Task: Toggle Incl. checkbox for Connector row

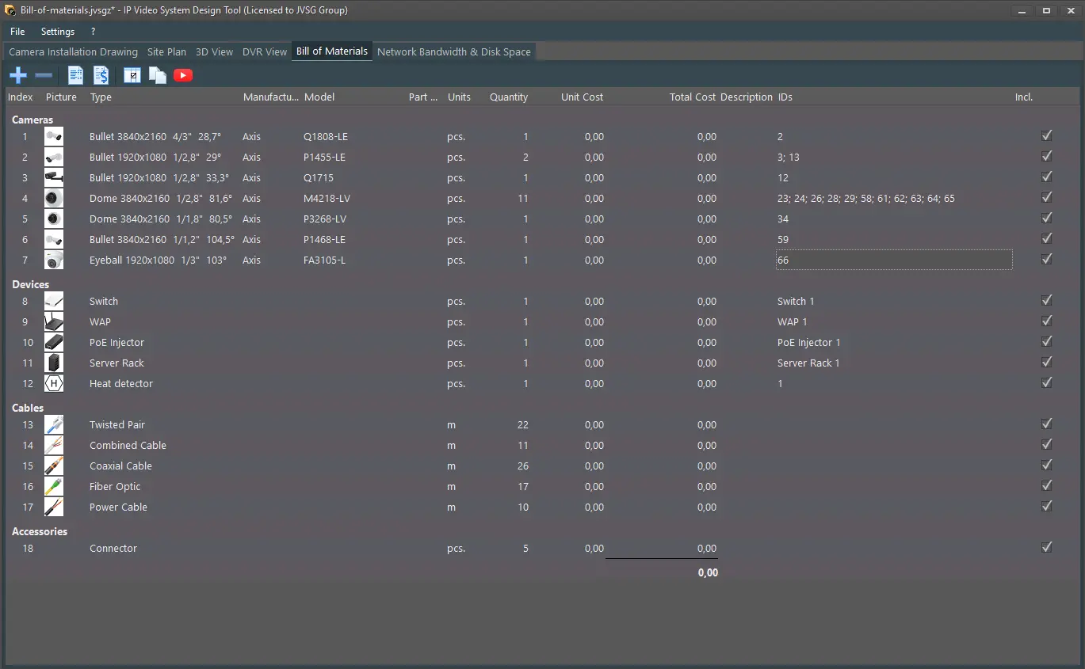Action: [x=1046, y=548]
